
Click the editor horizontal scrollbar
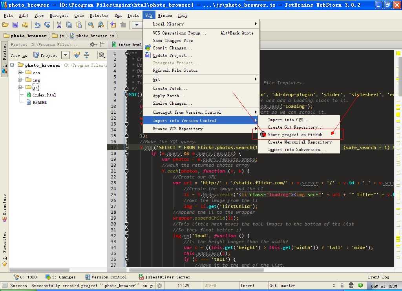click(x=196, y=270)
